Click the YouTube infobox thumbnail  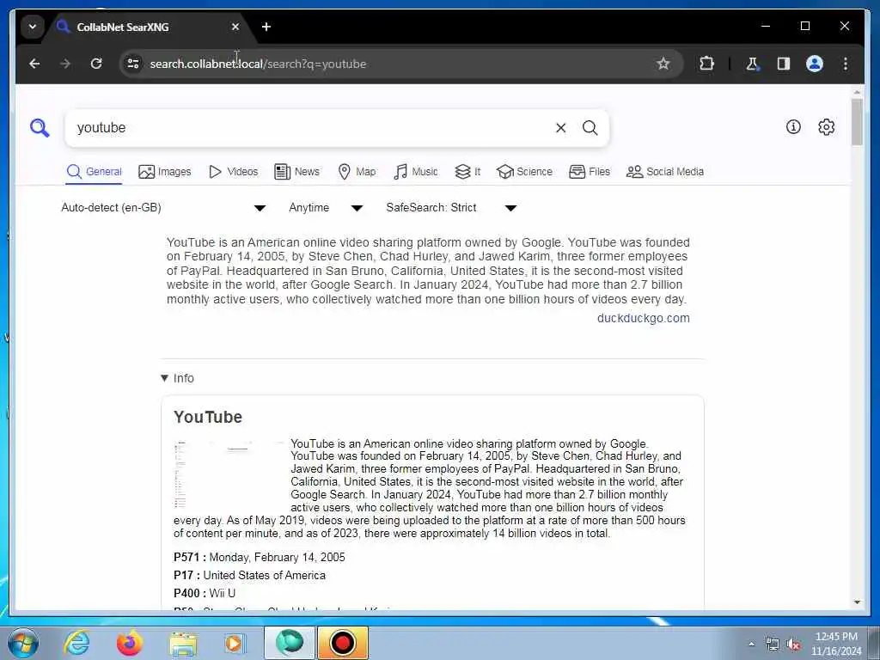[x=229, y=474]
